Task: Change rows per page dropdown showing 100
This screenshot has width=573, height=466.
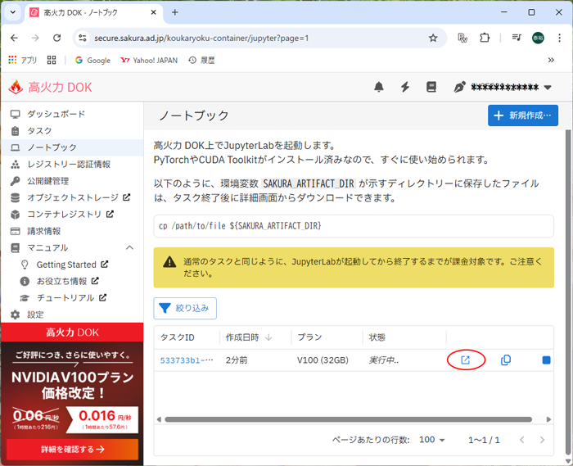Action: click(432, 440)
